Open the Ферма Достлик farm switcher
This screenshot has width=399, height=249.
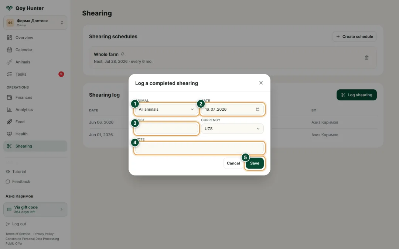tap(35, 23)
